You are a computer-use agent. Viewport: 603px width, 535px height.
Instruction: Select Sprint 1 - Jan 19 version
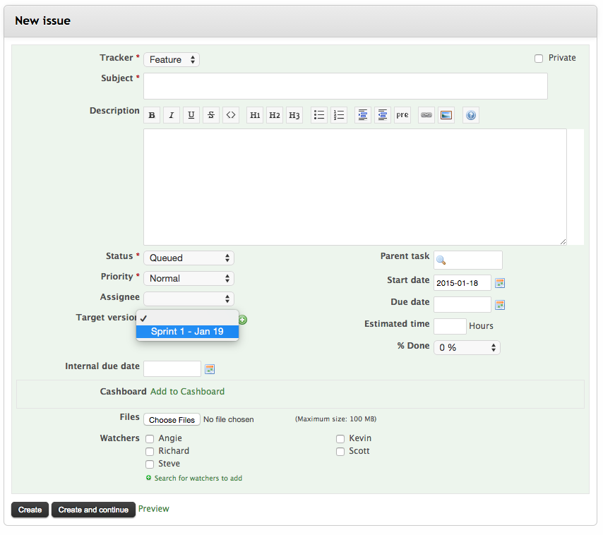(x=187, y=331)
